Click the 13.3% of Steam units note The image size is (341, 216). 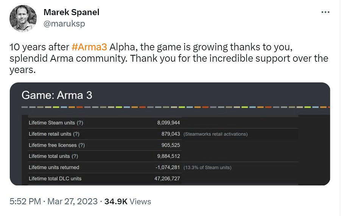(x=207, y=168)
